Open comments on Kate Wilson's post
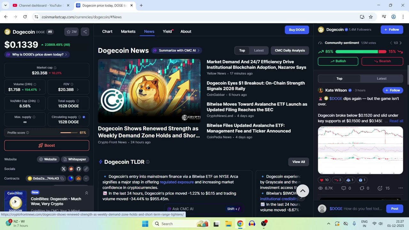Screen dimensions: 409x230 pyautogui.click(x=346, y=188)
